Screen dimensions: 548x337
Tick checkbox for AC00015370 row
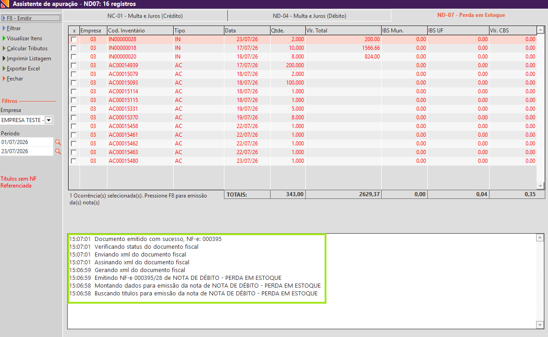pyautogui.click(x=74, y=118)
